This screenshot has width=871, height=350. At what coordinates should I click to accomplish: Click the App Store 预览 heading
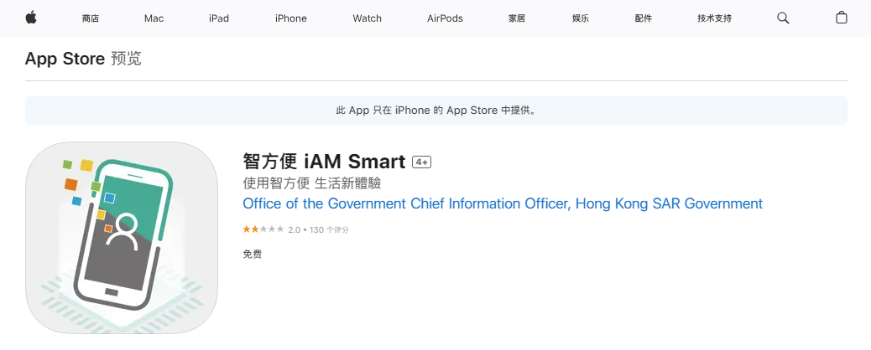click(83, 59)
